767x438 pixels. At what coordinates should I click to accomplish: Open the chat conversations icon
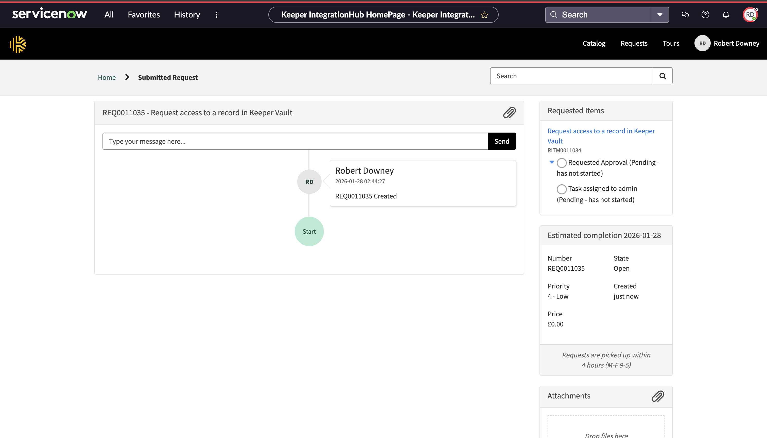tap(685, 15)
